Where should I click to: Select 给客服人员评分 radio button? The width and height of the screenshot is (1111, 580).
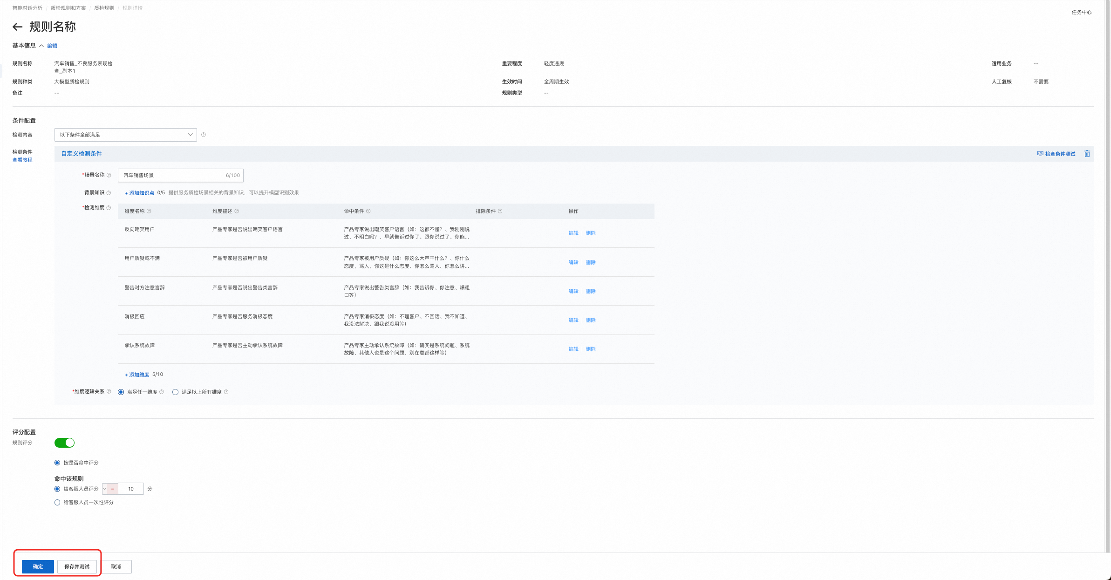point(57,489)
